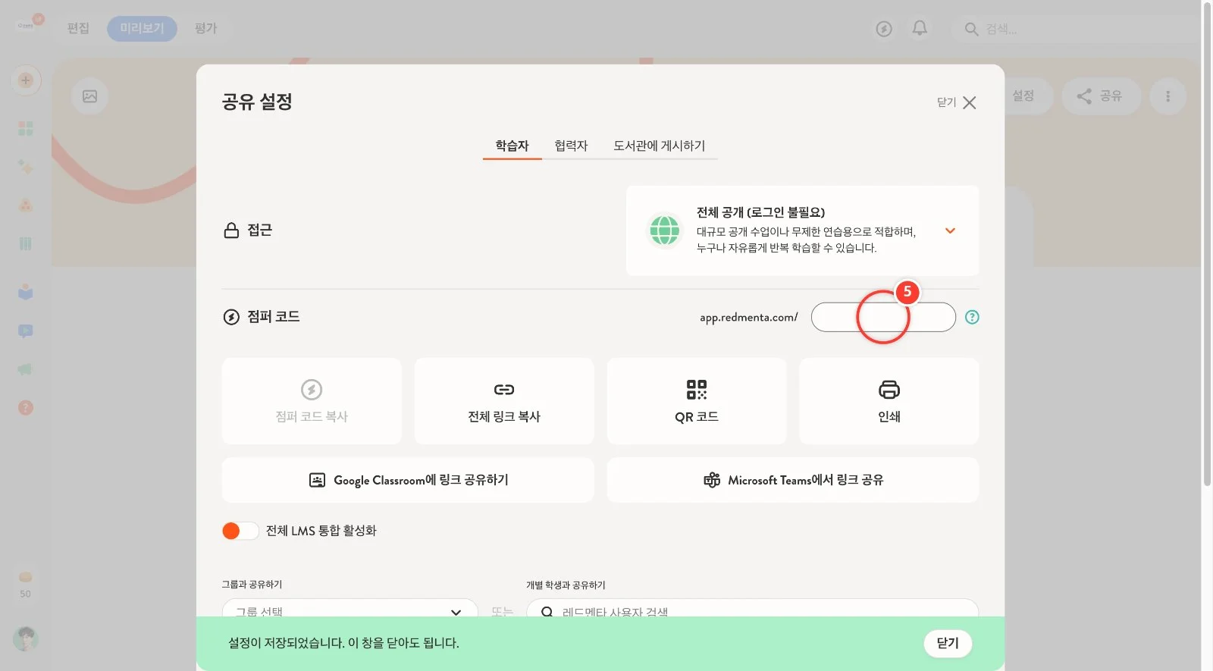Copy the full link with 전체 링크 복사
Screen dimensions: 1213x671
[504, 401]
